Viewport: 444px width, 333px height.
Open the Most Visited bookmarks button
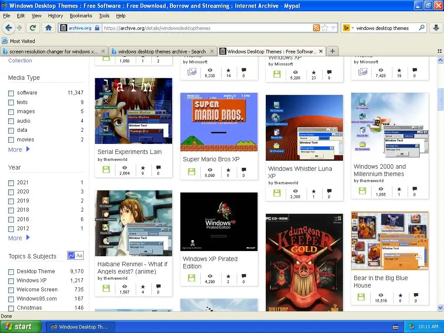(x=18, y=41)
